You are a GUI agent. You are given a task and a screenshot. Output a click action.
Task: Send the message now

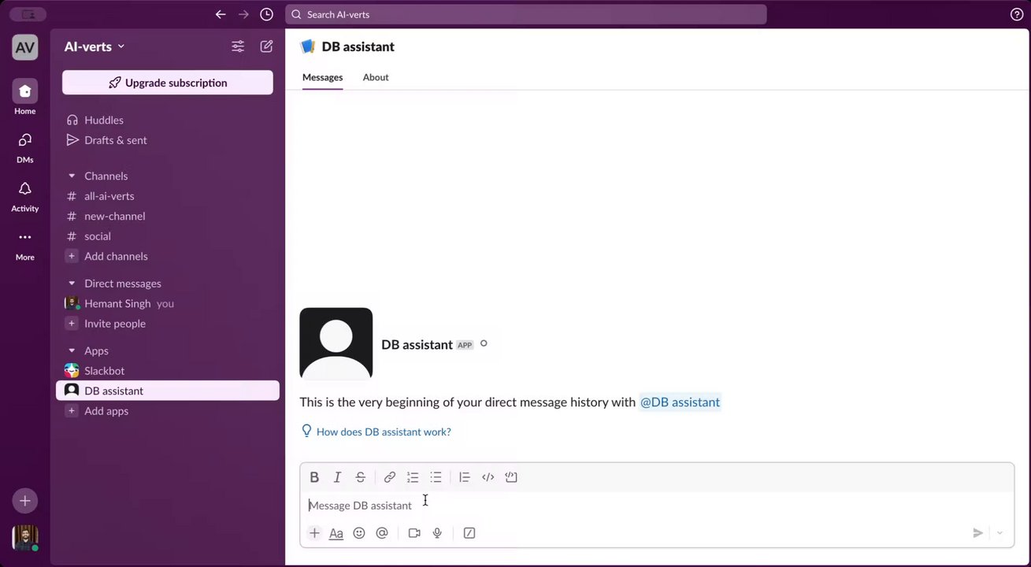click(x=977, y=533)
